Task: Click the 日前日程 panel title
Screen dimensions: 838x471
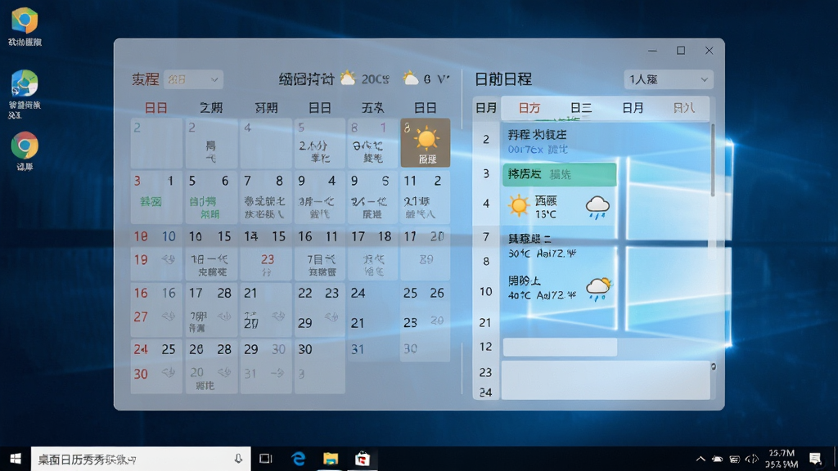Action: pyautogui.click(x=503, y=79)
